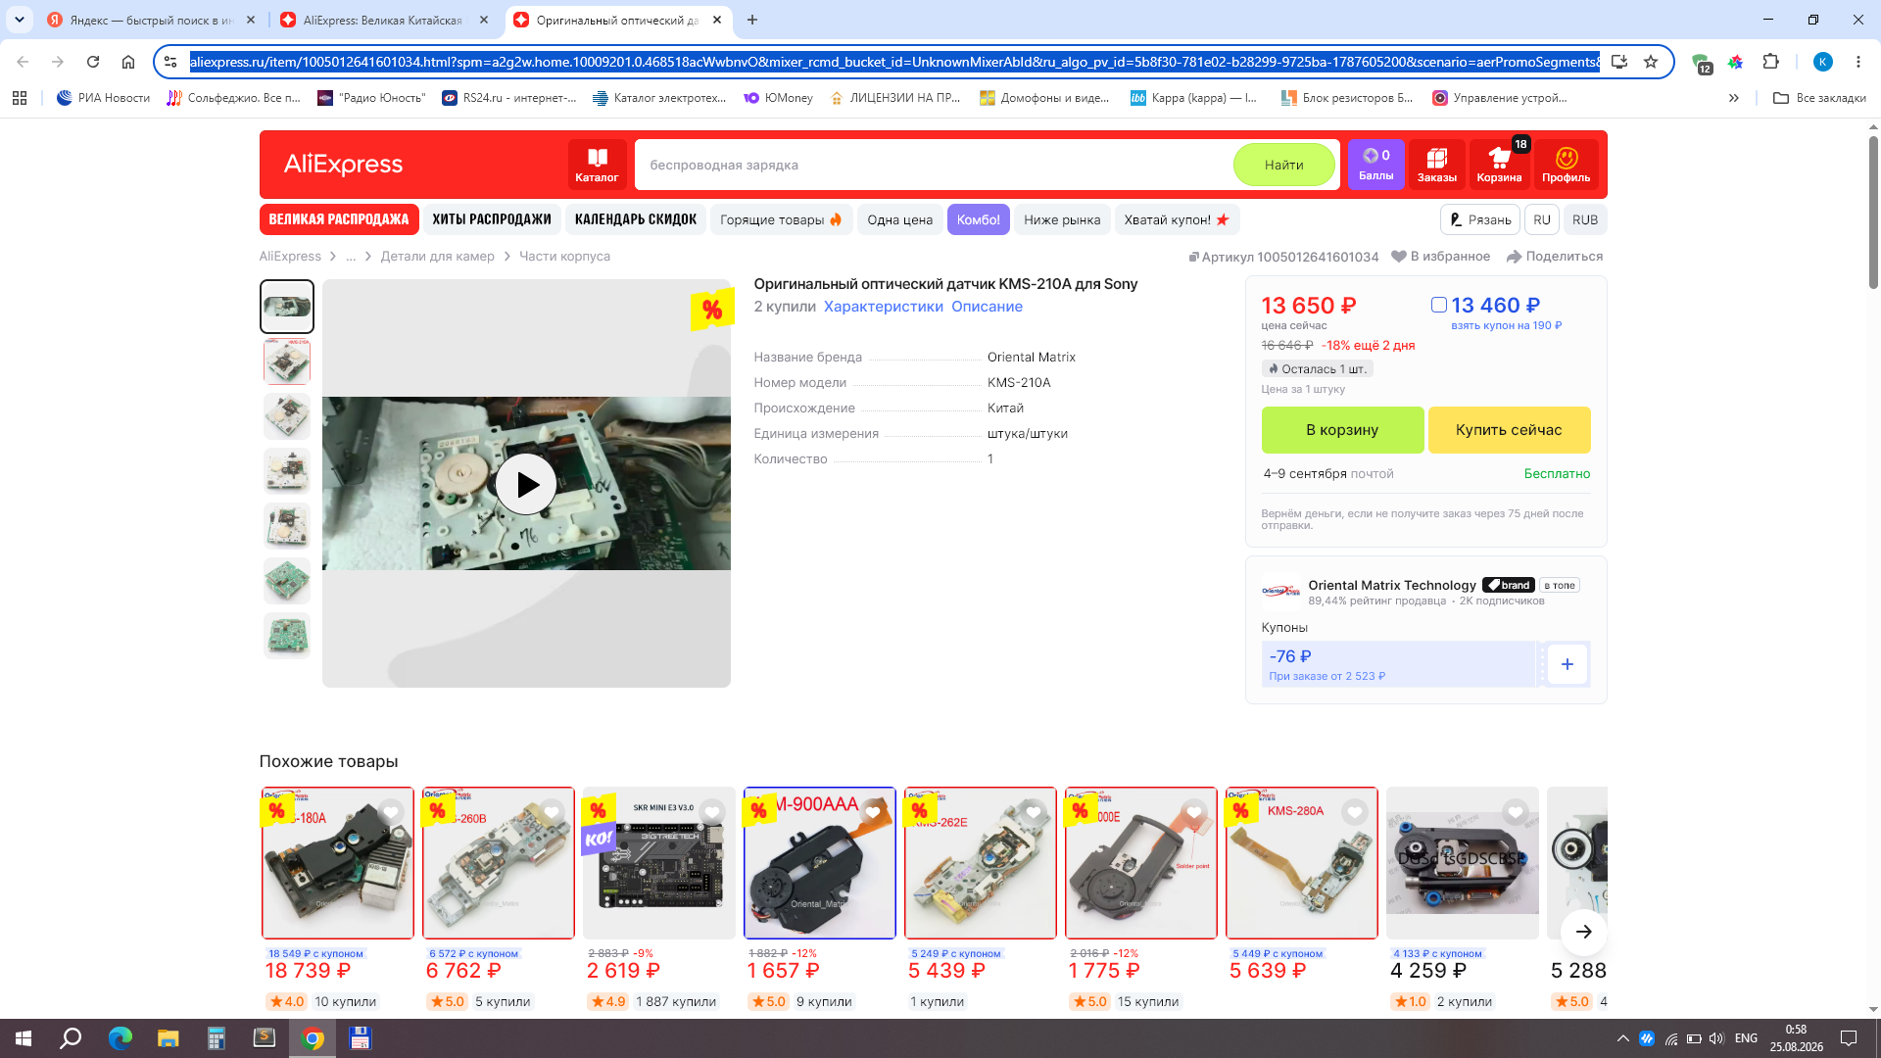1881x1058 pixels.
Task: Click the AliExpress logo
Action: [x=343, y=165]
